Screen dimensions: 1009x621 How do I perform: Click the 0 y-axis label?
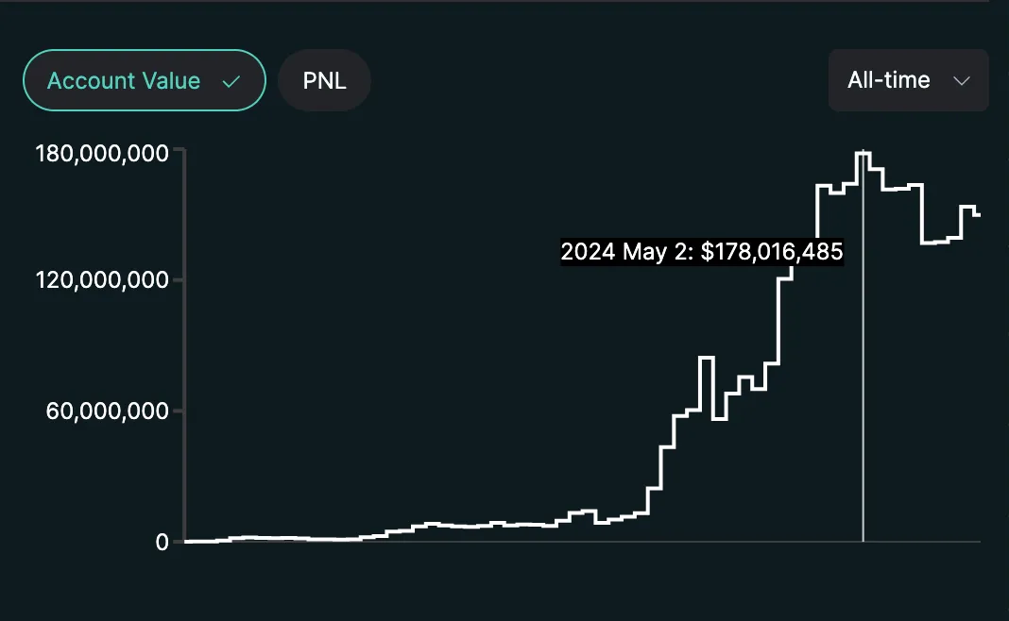[162, 542]
